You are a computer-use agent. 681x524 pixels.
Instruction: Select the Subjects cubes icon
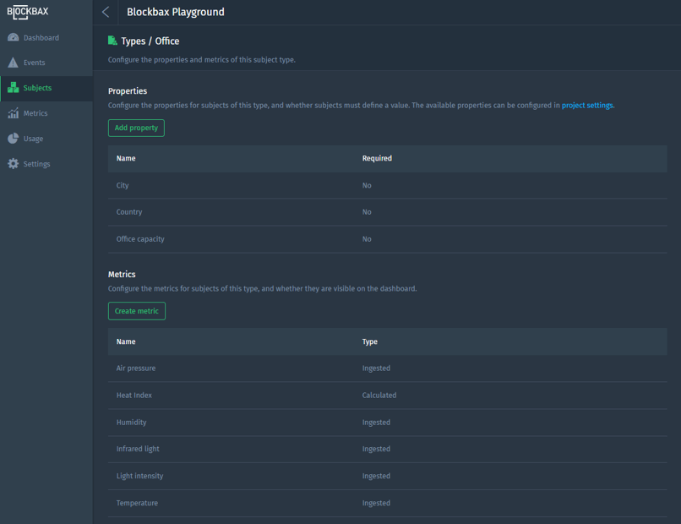[x=13, y=88]
